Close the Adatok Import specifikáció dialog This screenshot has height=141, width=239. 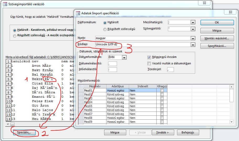230,12
